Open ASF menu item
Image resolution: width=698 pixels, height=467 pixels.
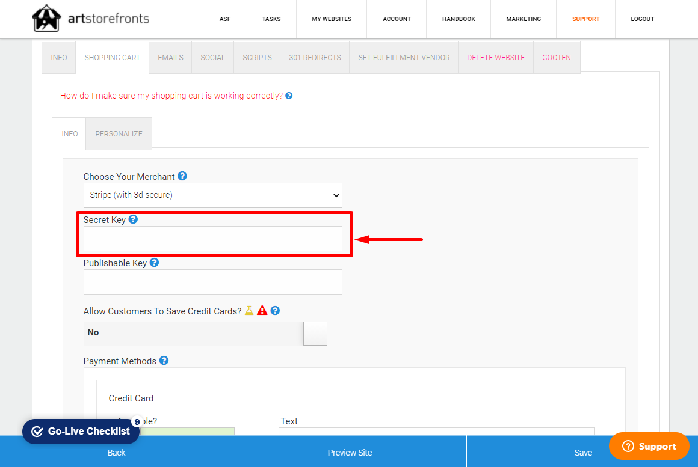click(225, 19)
